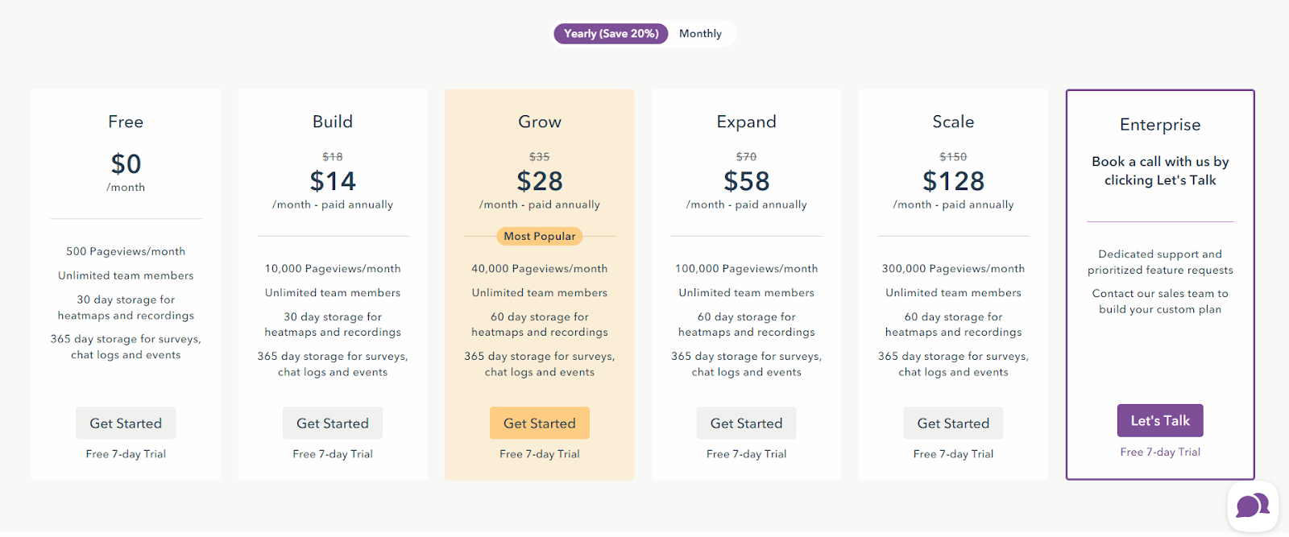This screenshot has height=537, width=1289.
Task: Open Free 7-day Trial link under Scale plan
Action: 953,454
